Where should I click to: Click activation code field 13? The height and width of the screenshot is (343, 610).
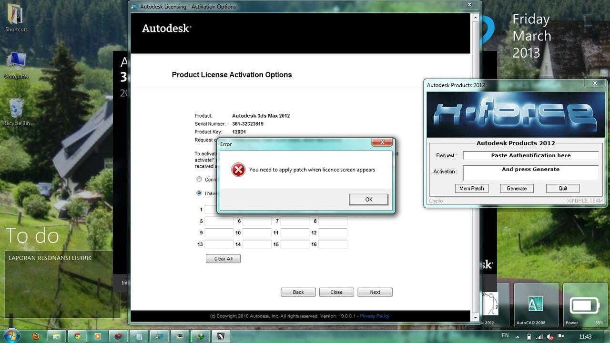click(219, 244)
